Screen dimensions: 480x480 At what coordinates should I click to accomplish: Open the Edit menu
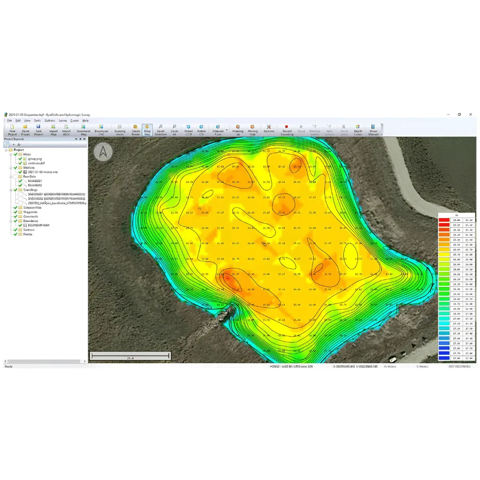click(18, 121)
